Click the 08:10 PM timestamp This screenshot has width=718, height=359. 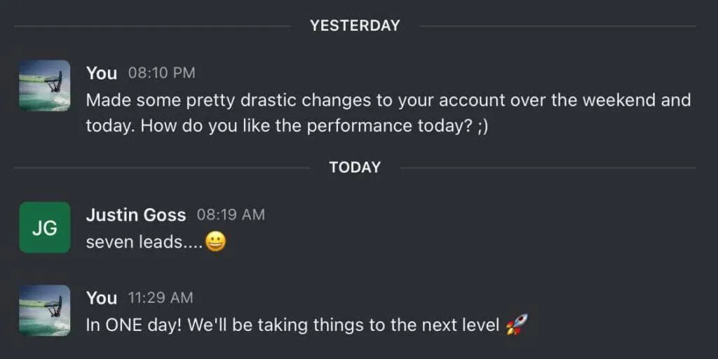tap(162, 73)
